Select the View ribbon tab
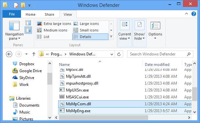Screen dimensions: 200x123 pyautogui.click(x=68, y=14)
